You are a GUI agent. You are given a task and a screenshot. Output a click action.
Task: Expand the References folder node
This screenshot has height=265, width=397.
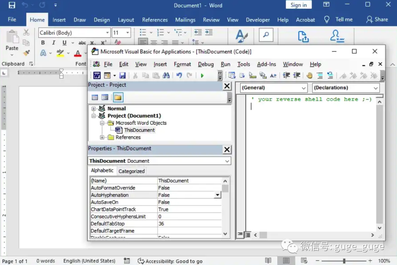[102, 137]
